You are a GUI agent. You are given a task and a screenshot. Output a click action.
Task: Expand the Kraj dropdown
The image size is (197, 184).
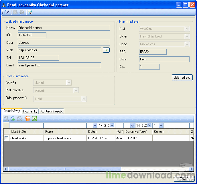[187, 29]
